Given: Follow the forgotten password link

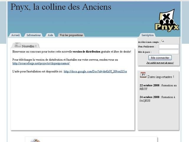Looking at the screenshot, I should [x=160, y=63].
